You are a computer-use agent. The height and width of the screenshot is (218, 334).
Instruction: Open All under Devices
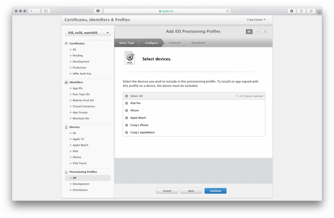[74, 133]
